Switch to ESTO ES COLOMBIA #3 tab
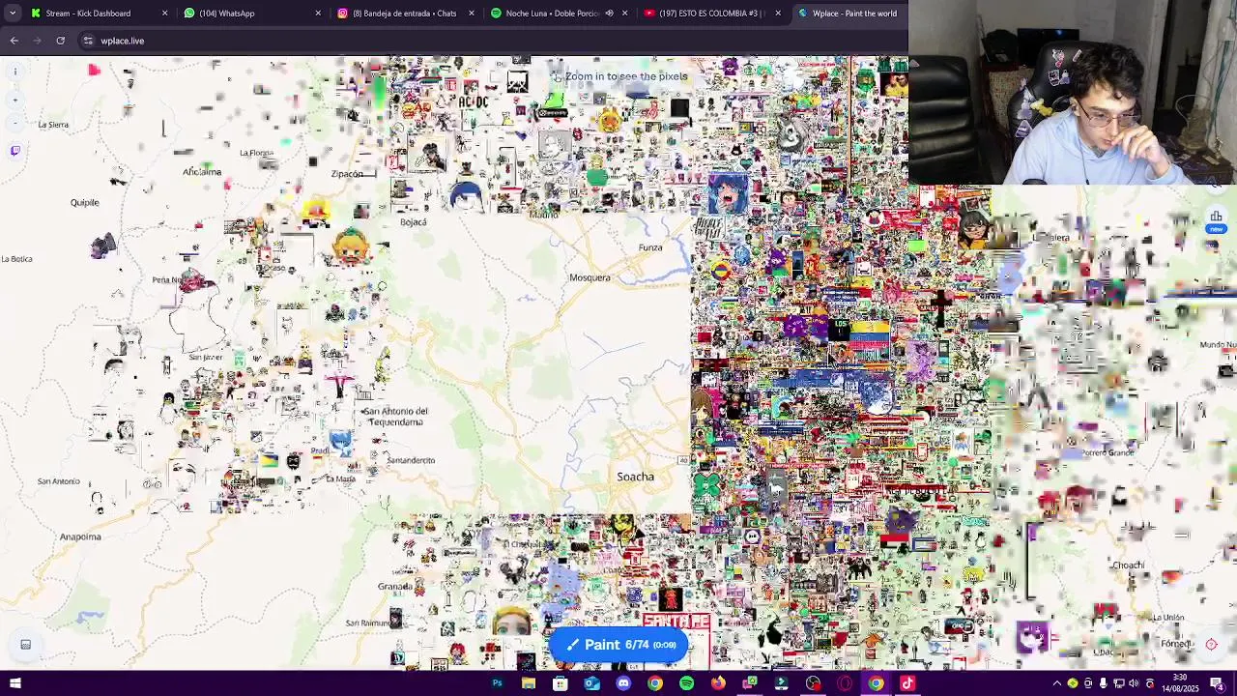The height and width of the screenshot is (696, 1237). pos(713,14)
